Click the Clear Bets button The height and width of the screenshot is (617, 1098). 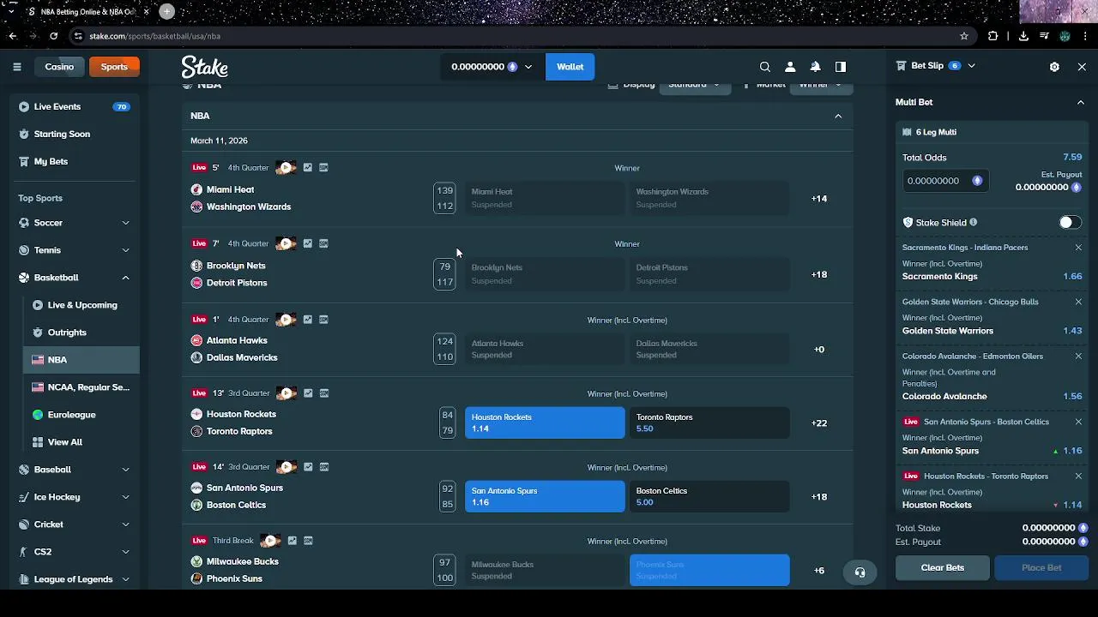[942, 568]
